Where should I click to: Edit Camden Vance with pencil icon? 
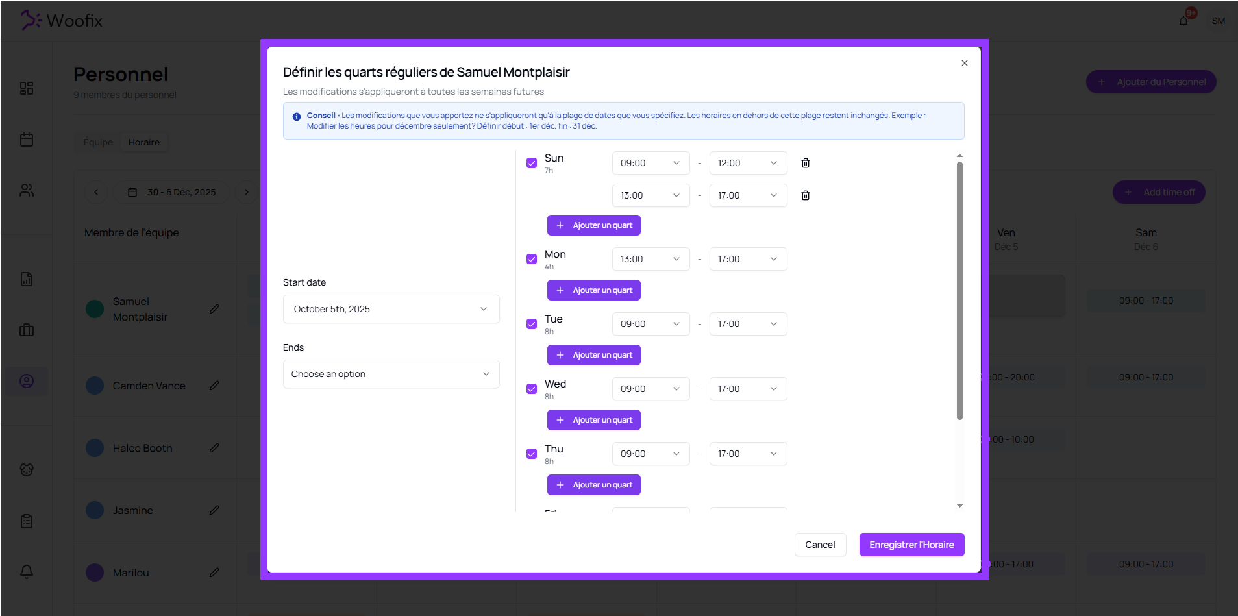click(x=214, y=386)
